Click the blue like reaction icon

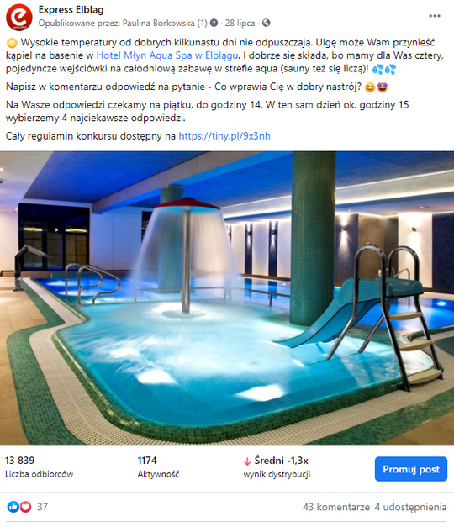13,507
